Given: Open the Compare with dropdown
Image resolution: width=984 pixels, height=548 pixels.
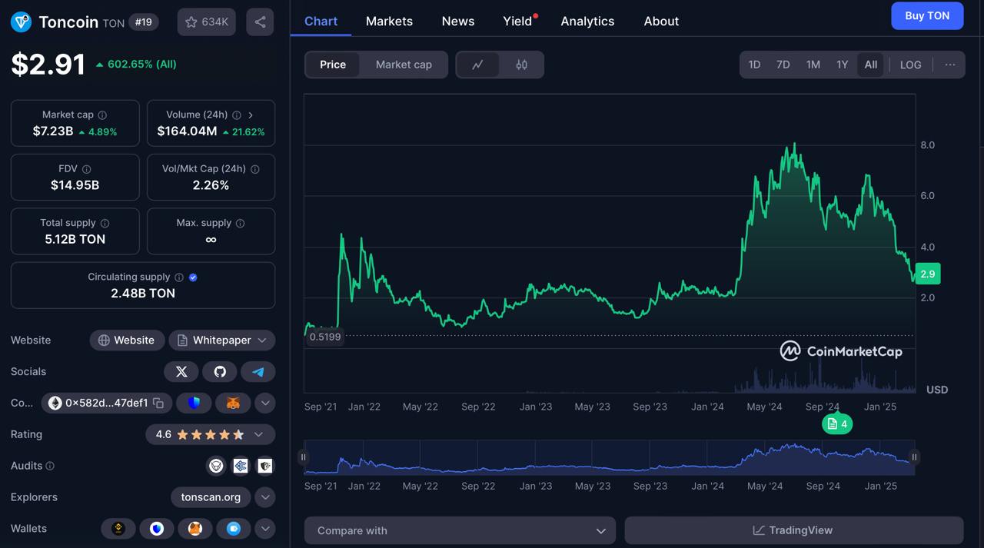Looking at the screenshot, I should click(x=460, y=530).
